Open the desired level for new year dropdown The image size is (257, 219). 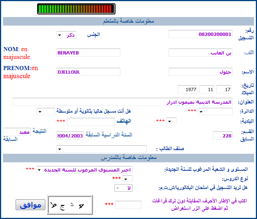click(84, 170)
